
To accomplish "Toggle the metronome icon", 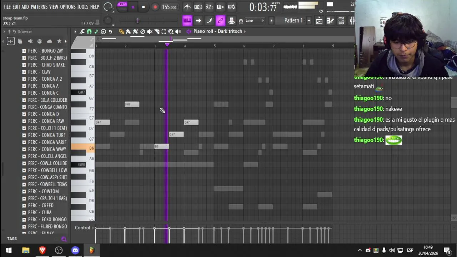I will [x=187, y=7].
